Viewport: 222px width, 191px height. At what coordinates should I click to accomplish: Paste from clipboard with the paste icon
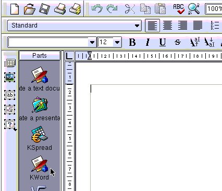(x=161, y=9)
